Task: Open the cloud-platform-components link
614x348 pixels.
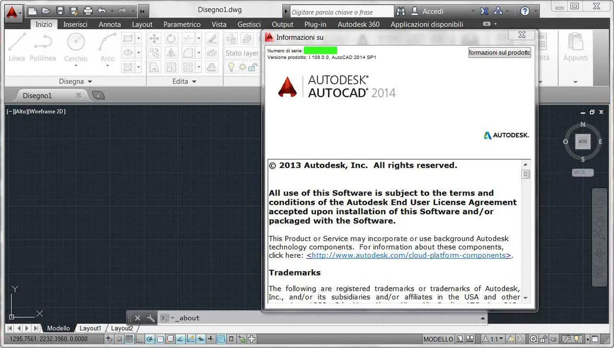Action: click(x=409, y=255)
